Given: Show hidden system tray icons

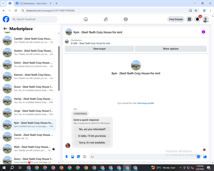Looking at the screenshot, I should (180, 168).
